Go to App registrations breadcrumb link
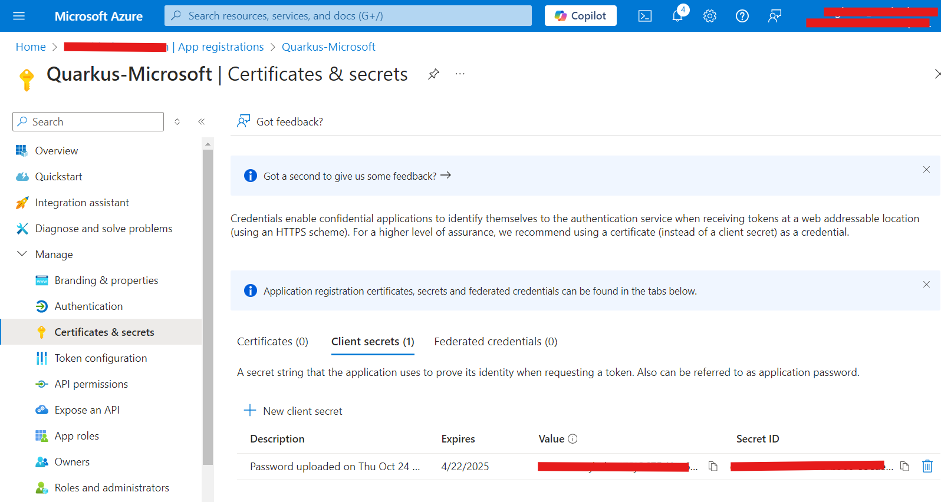 pos(221,47)
